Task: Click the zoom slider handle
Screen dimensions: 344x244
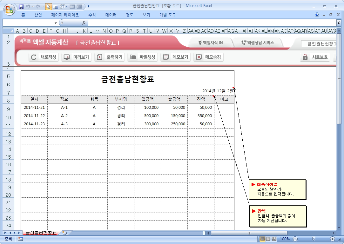Action: pyautogui.click(x=314, y=239)
